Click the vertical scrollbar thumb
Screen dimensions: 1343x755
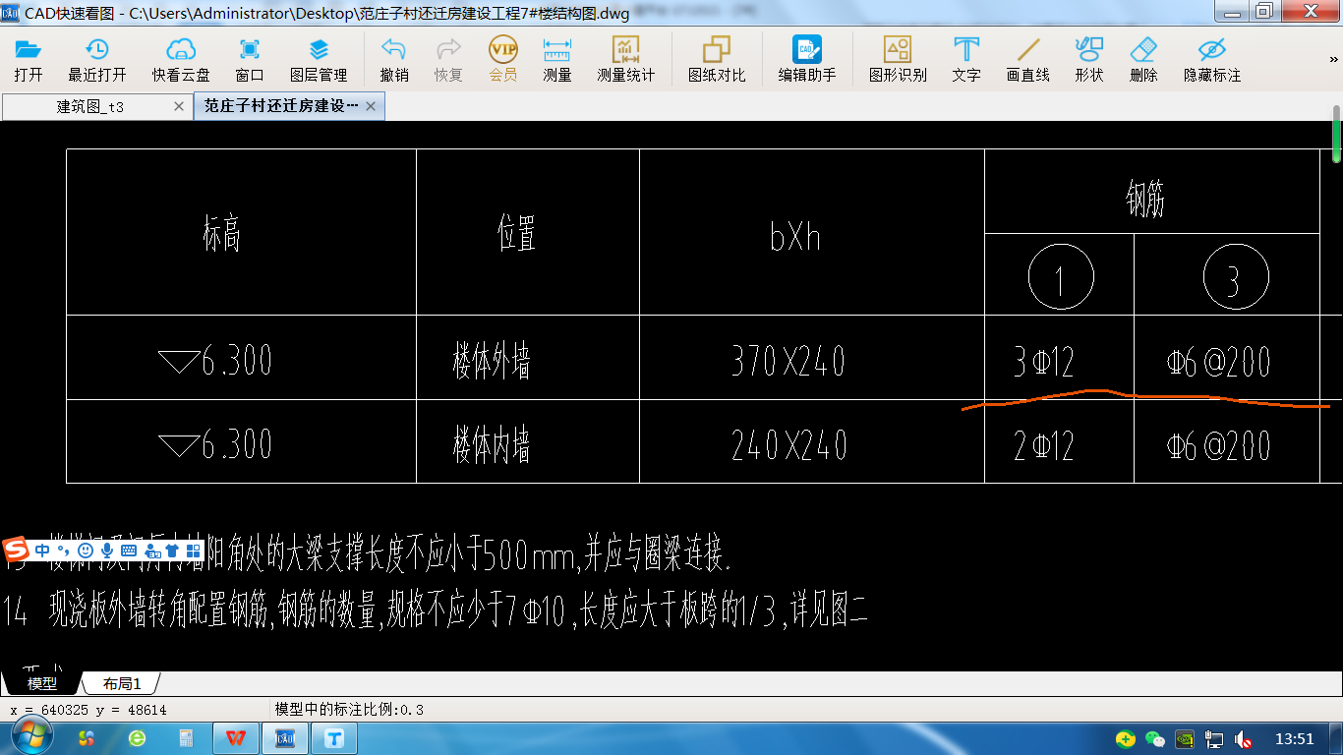click(x=1337, y=133)
